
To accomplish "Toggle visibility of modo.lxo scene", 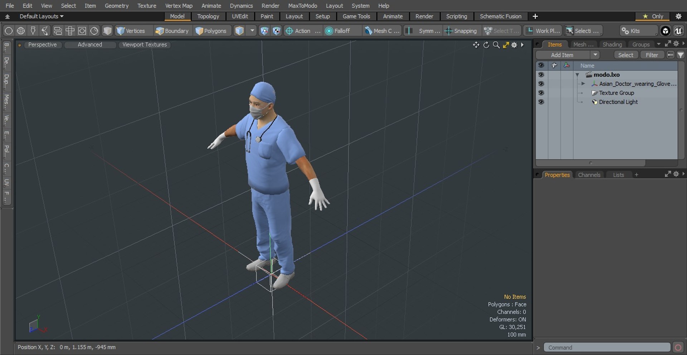I will [541, 75].
